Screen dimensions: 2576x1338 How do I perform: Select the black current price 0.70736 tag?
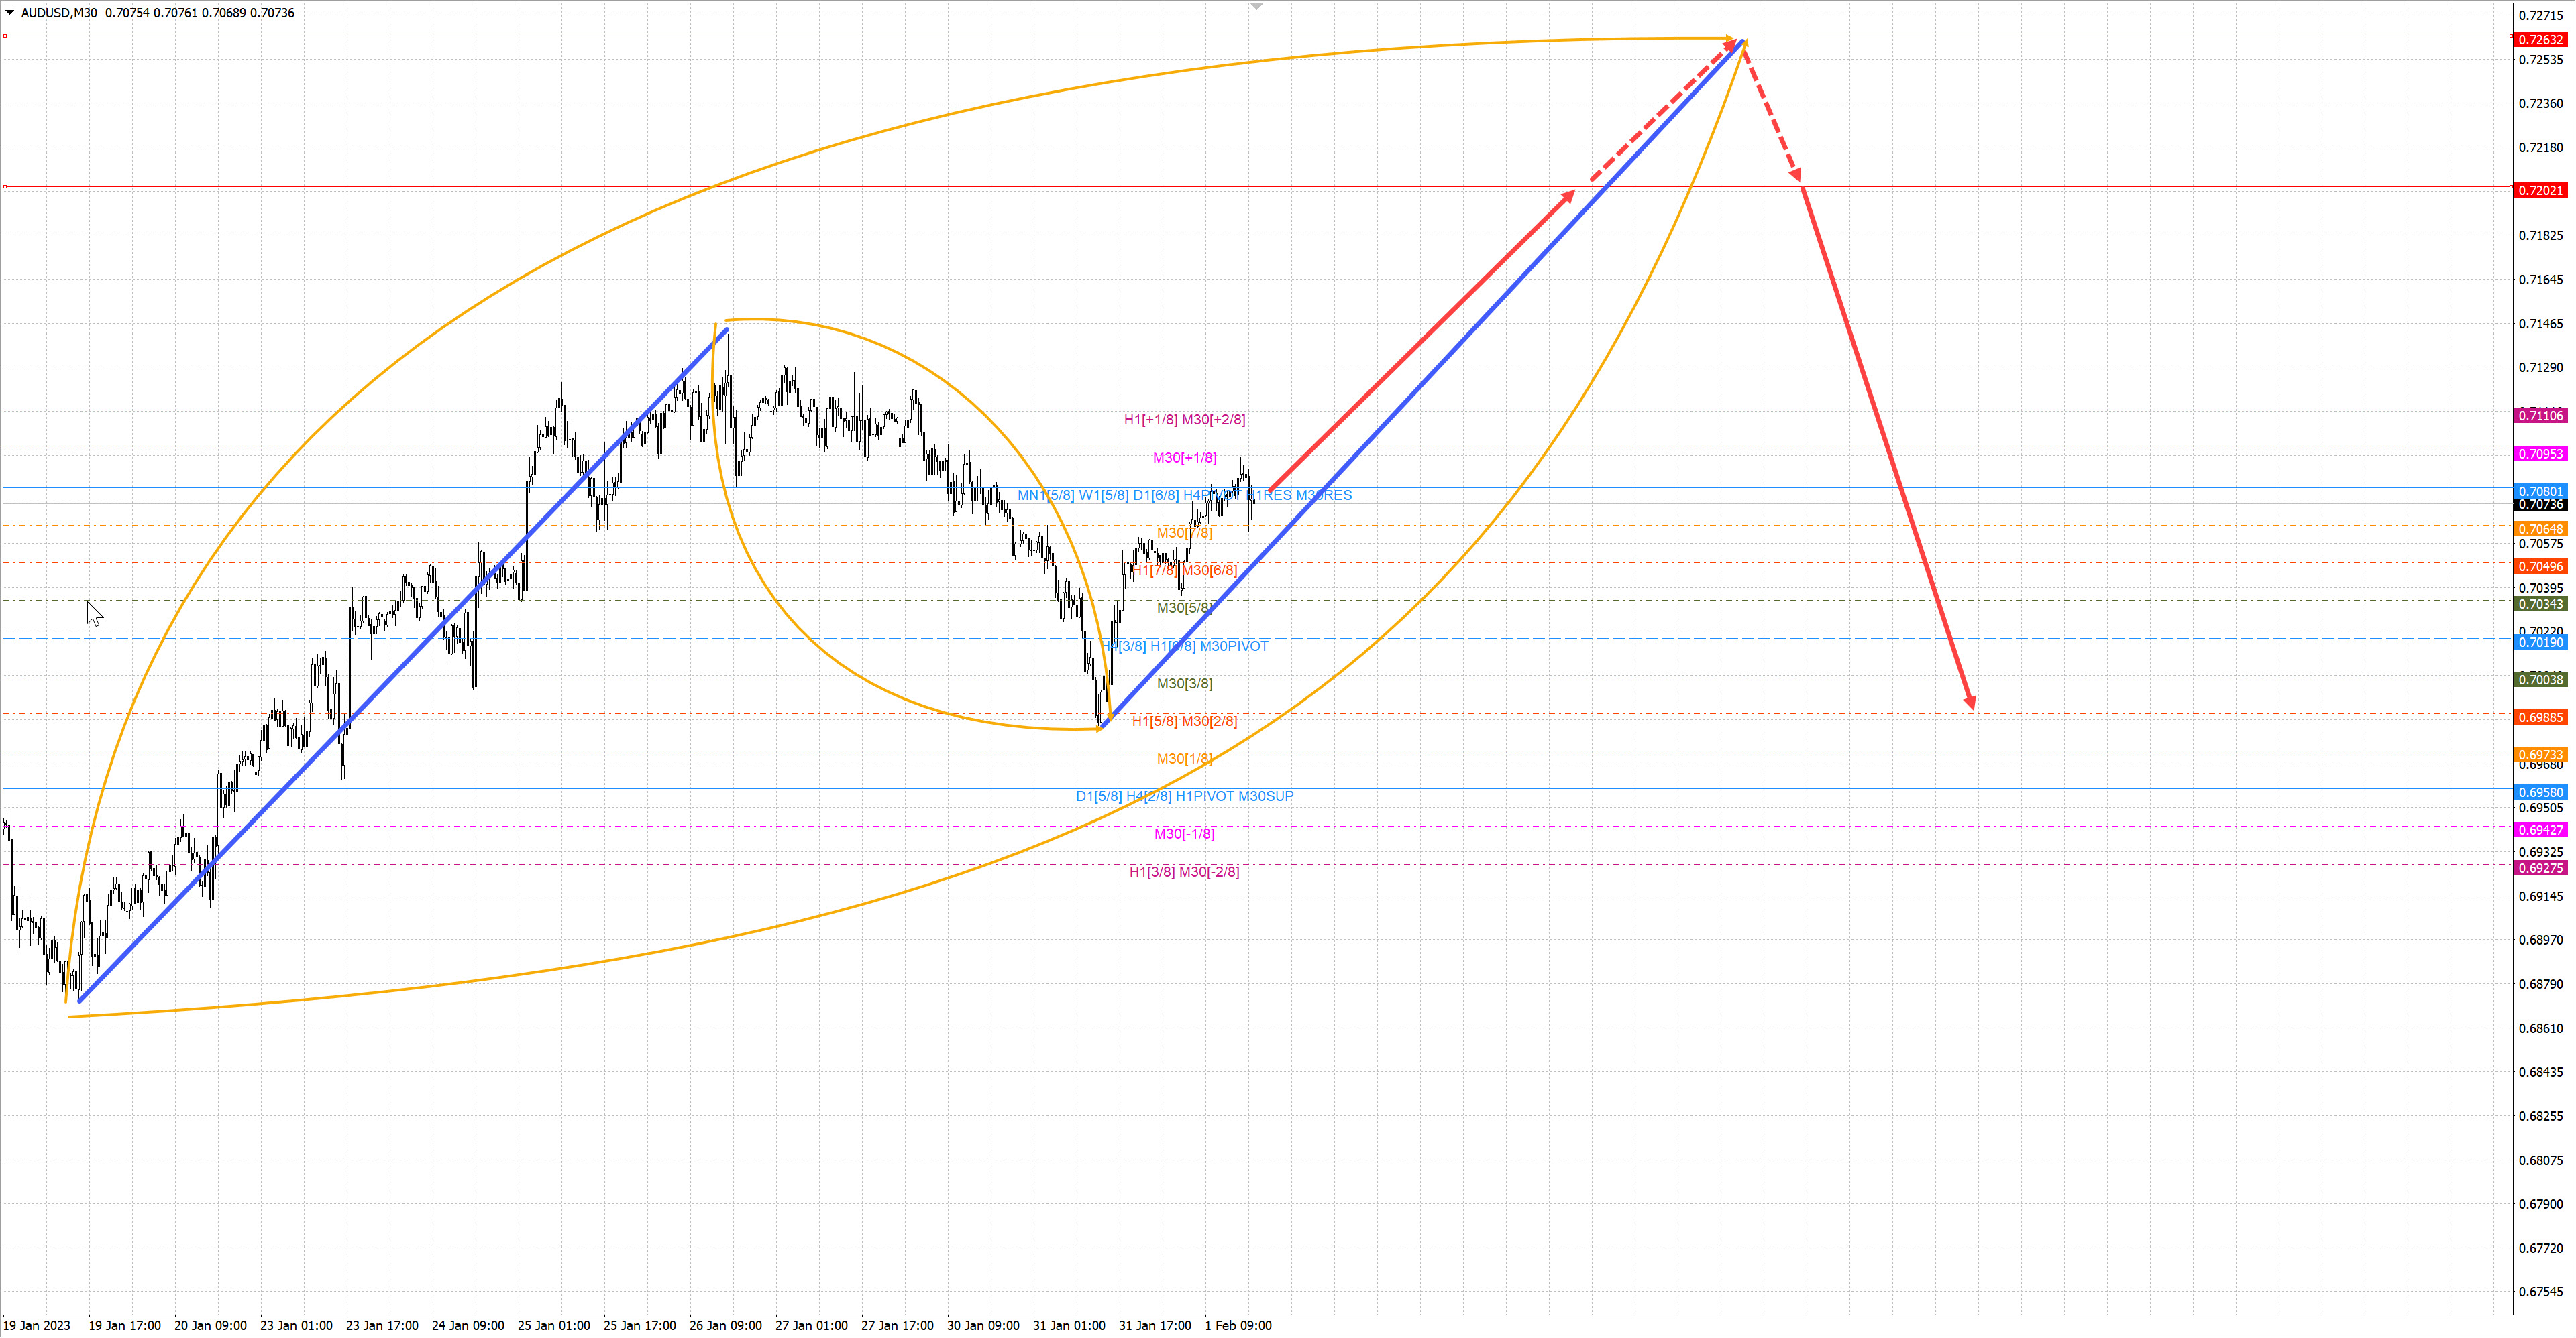point(2540,505)
